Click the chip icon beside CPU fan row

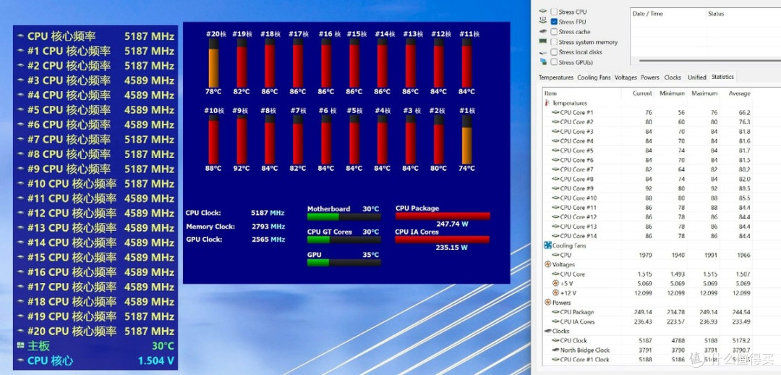tap(555, 255)
